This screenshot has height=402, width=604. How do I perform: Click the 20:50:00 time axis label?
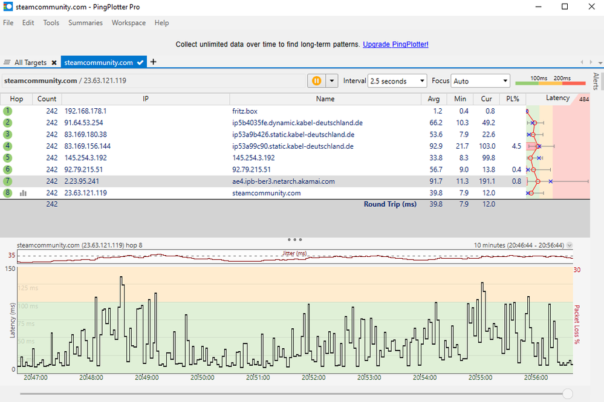coord(202,377)
